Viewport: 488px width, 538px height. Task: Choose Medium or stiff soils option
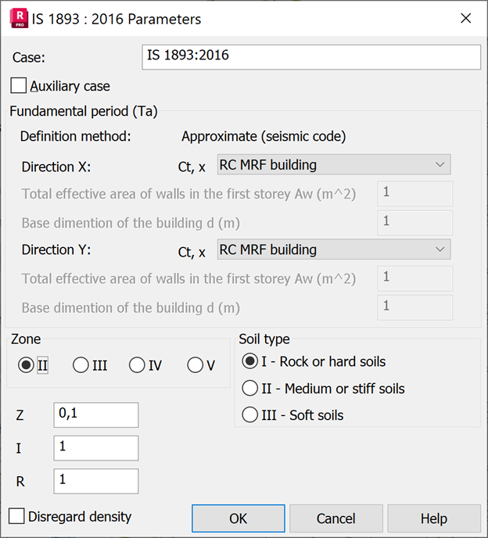250,389
